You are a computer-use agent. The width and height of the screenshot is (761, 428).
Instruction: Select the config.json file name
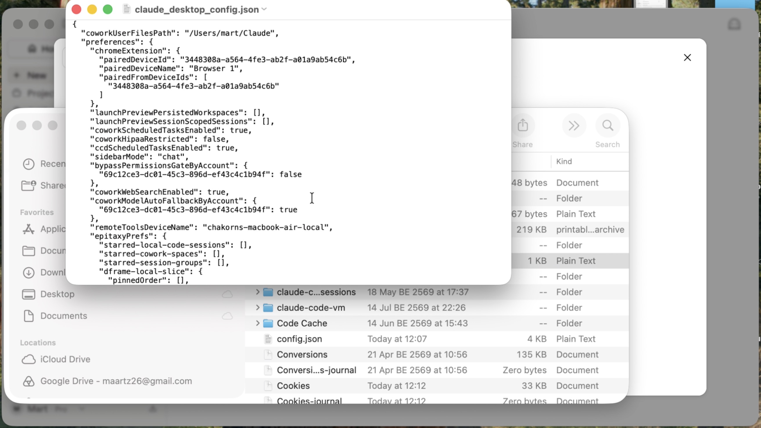[299, 339]
